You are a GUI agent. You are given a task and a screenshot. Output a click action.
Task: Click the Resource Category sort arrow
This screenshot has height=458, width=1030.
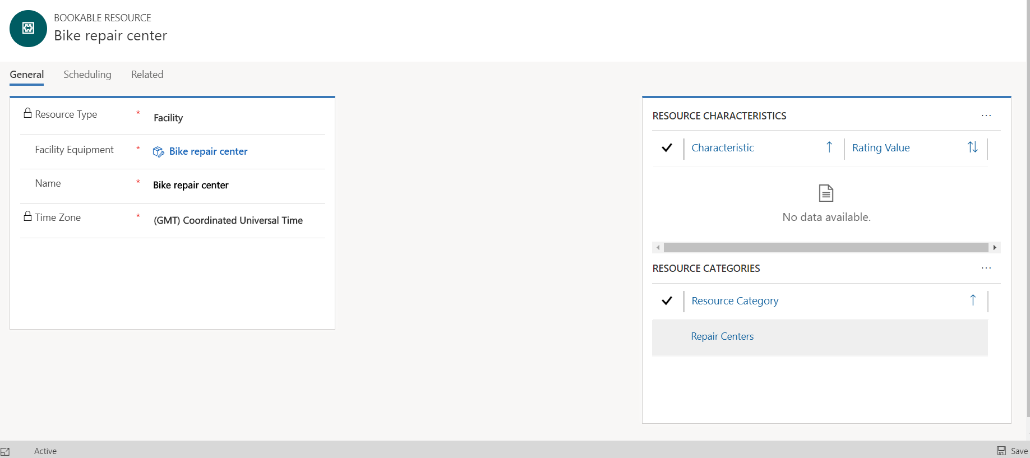(973, 300)
